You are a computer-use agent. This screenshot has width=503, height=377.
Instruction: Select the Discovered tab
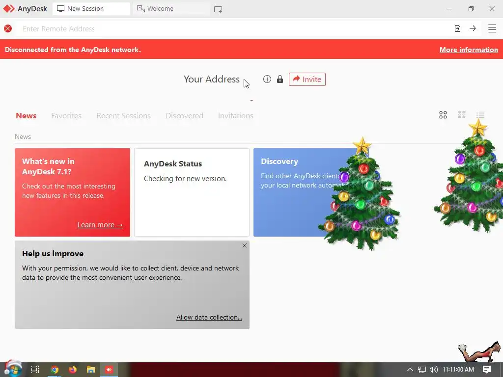(x=185, y=116)
